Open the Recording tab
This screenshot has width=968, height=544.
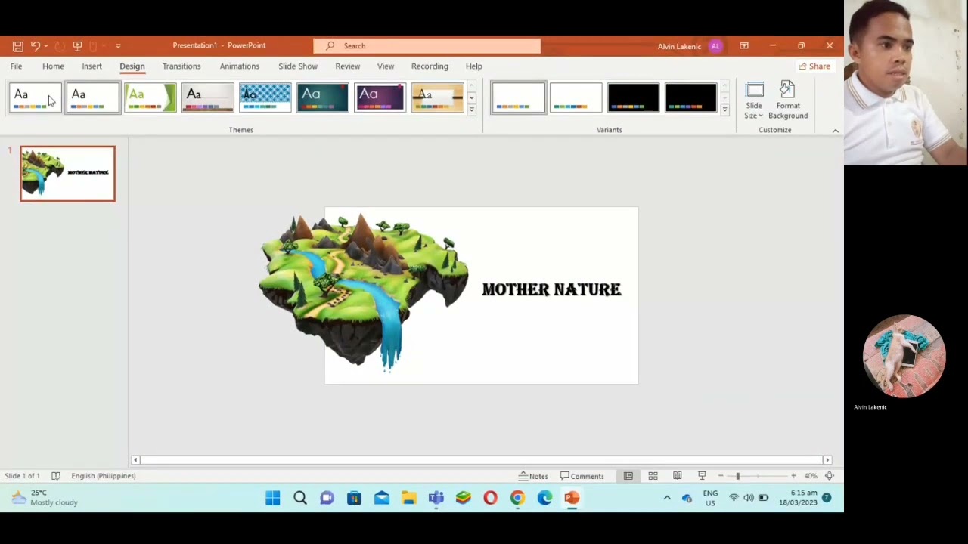click(x=430, y=66)
